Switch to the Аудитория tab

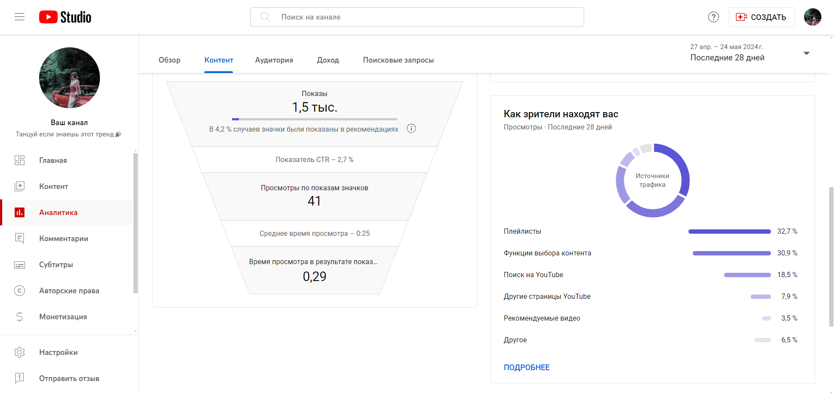[x=274, y=60]
